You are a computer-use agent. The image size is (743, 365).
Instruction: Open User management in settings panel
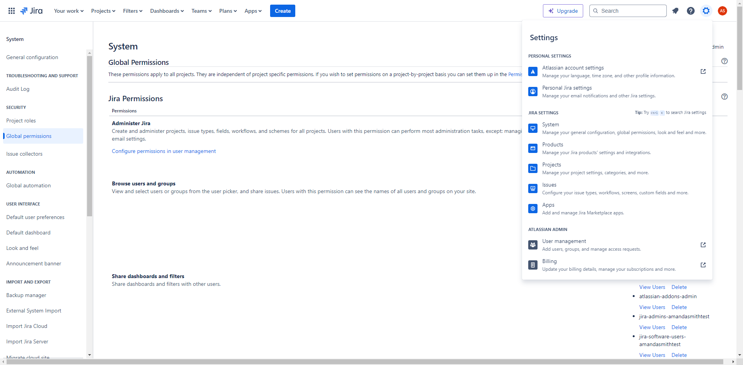point(617,245)
